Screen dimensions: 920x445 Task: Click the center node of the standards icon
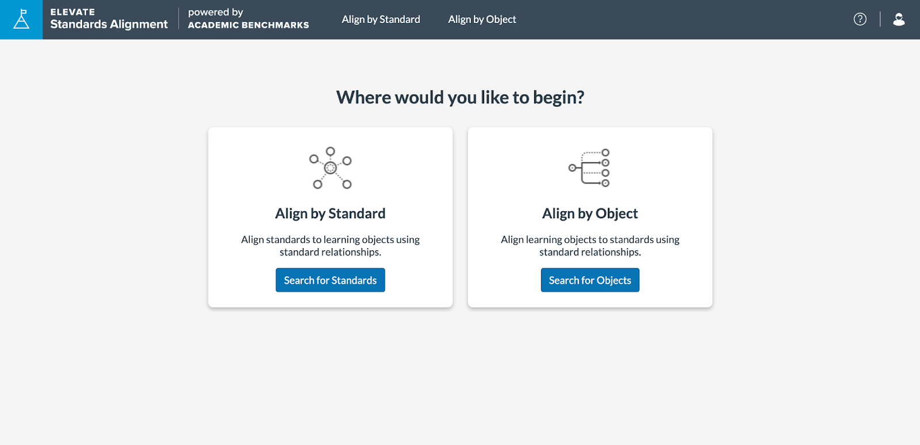pyautogui.click(x=330, y=168)
